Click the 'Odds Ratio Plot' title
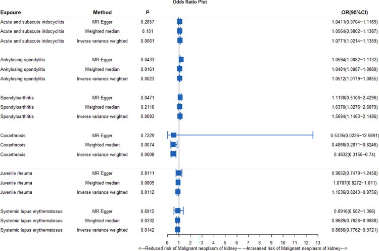 pyautogui.click(x=189, y=3)
